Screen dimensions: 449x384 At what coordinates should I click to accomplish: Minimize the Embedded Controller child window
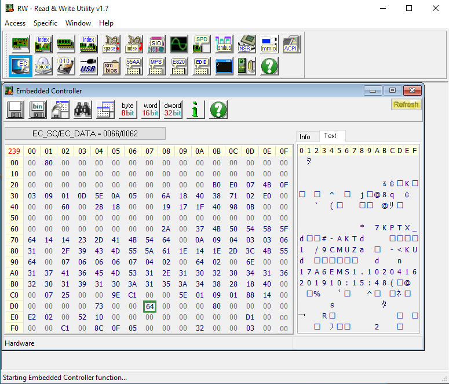373,90
